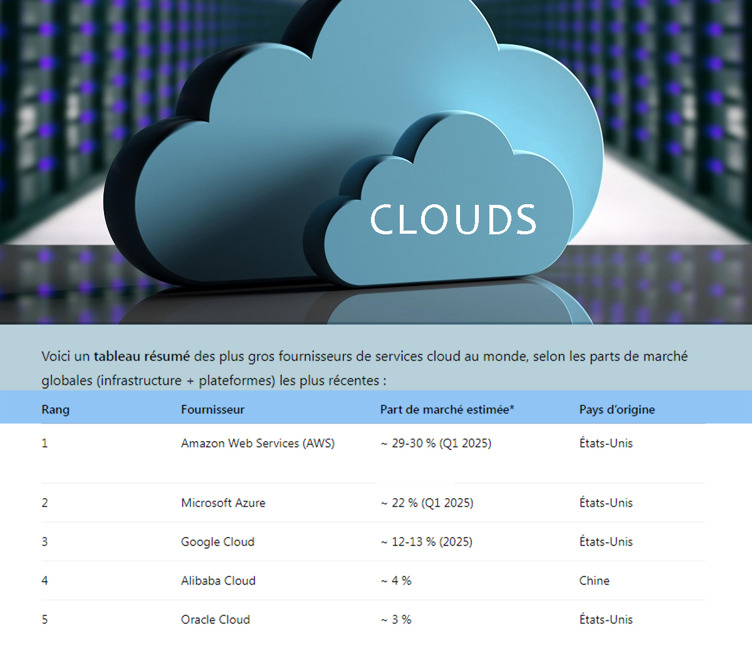Click the 'Fournisseur' column header

(x=212, y=410)
